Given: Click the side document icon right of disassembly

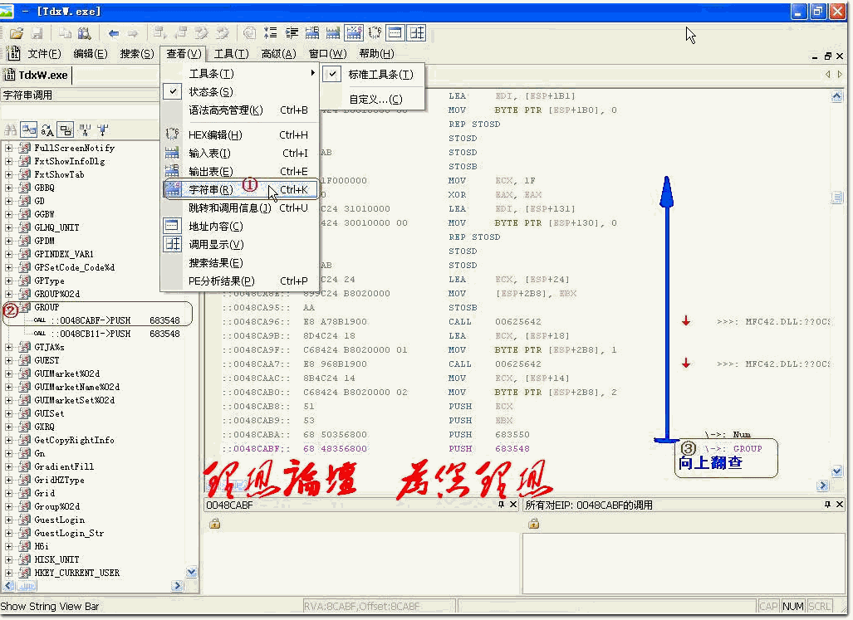Looking at the screenshot, I should 837,198.
